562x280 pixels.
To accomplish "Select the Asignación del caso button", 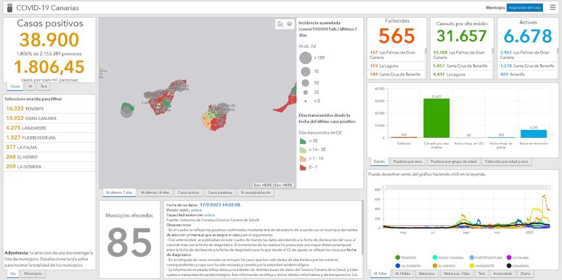I will 525,7.
